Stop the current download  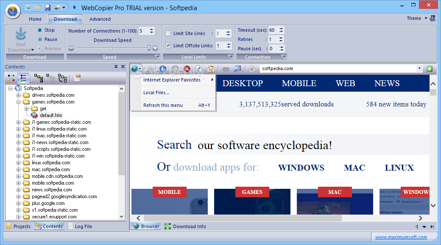tap(46, 30)
